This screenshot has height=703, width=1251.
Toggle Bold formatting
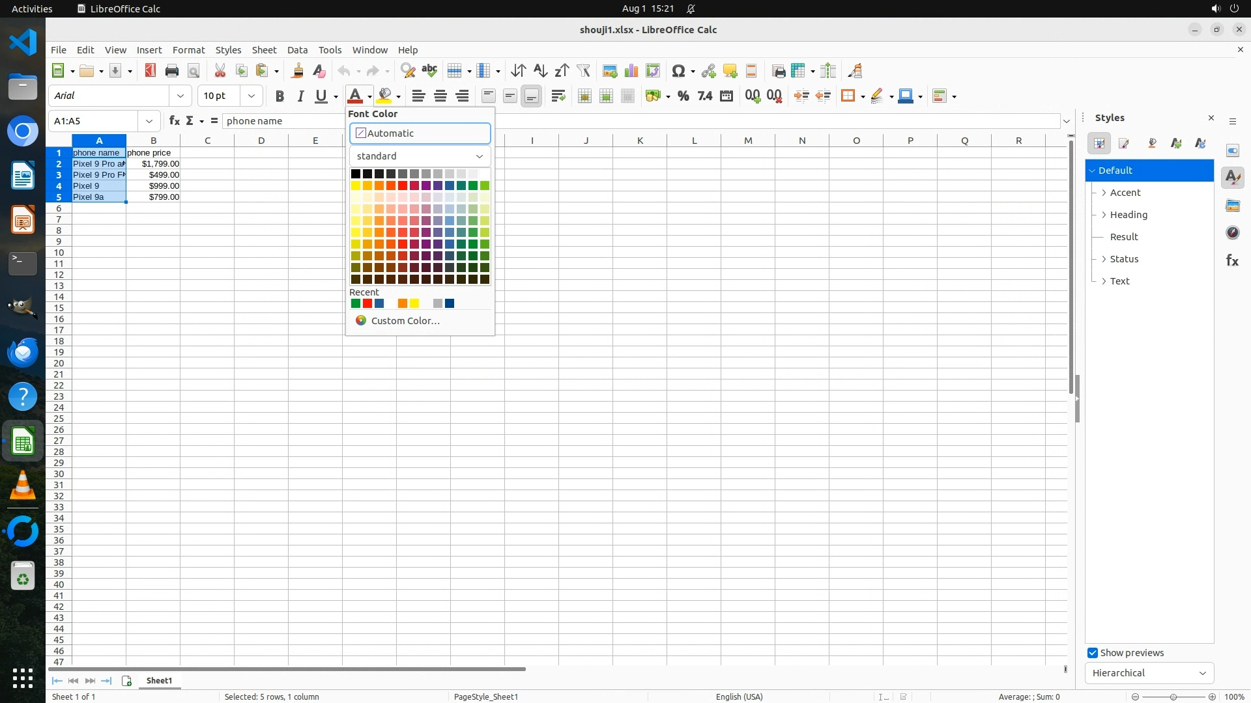280,96
